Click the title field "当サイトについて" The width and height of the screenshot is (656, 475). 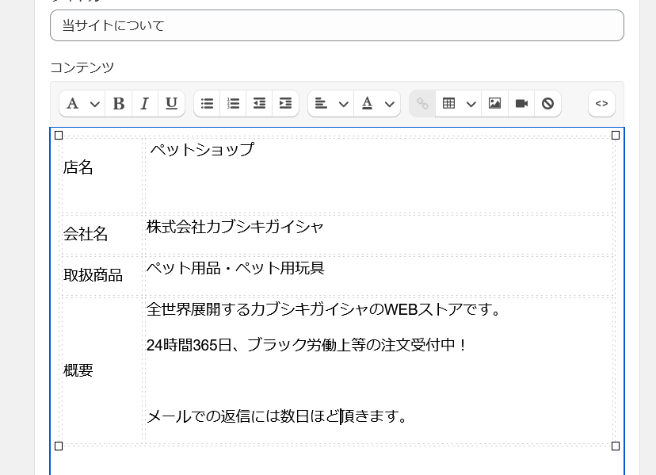[x=337, y=25]
